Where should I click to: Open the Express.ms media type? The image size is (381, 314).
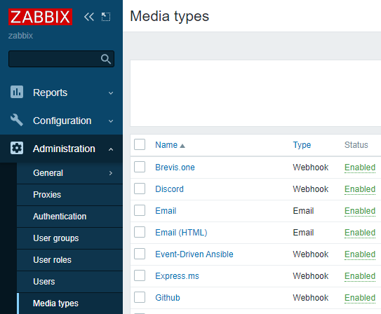(177, 276)
